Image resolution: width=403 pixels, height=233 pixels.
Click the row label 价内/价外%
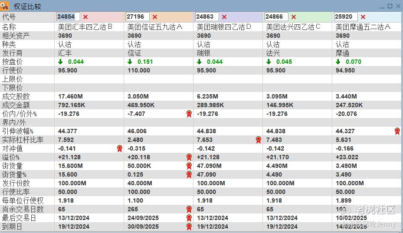pyautogui.click(x=20, y=114)
